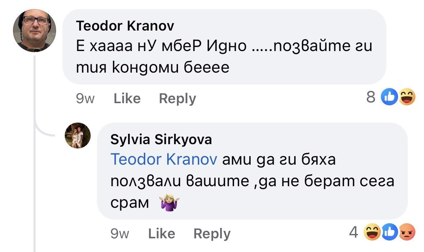The image size is (424, 252).
Task: Click the 9w timestamp under Teodor's comment
Action: click(85, 98)
